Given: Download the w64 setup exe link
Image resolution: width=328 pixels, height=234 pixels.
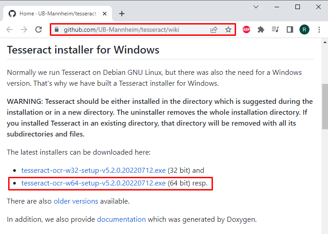Looking at the screenshot, I should pos(93,183).
